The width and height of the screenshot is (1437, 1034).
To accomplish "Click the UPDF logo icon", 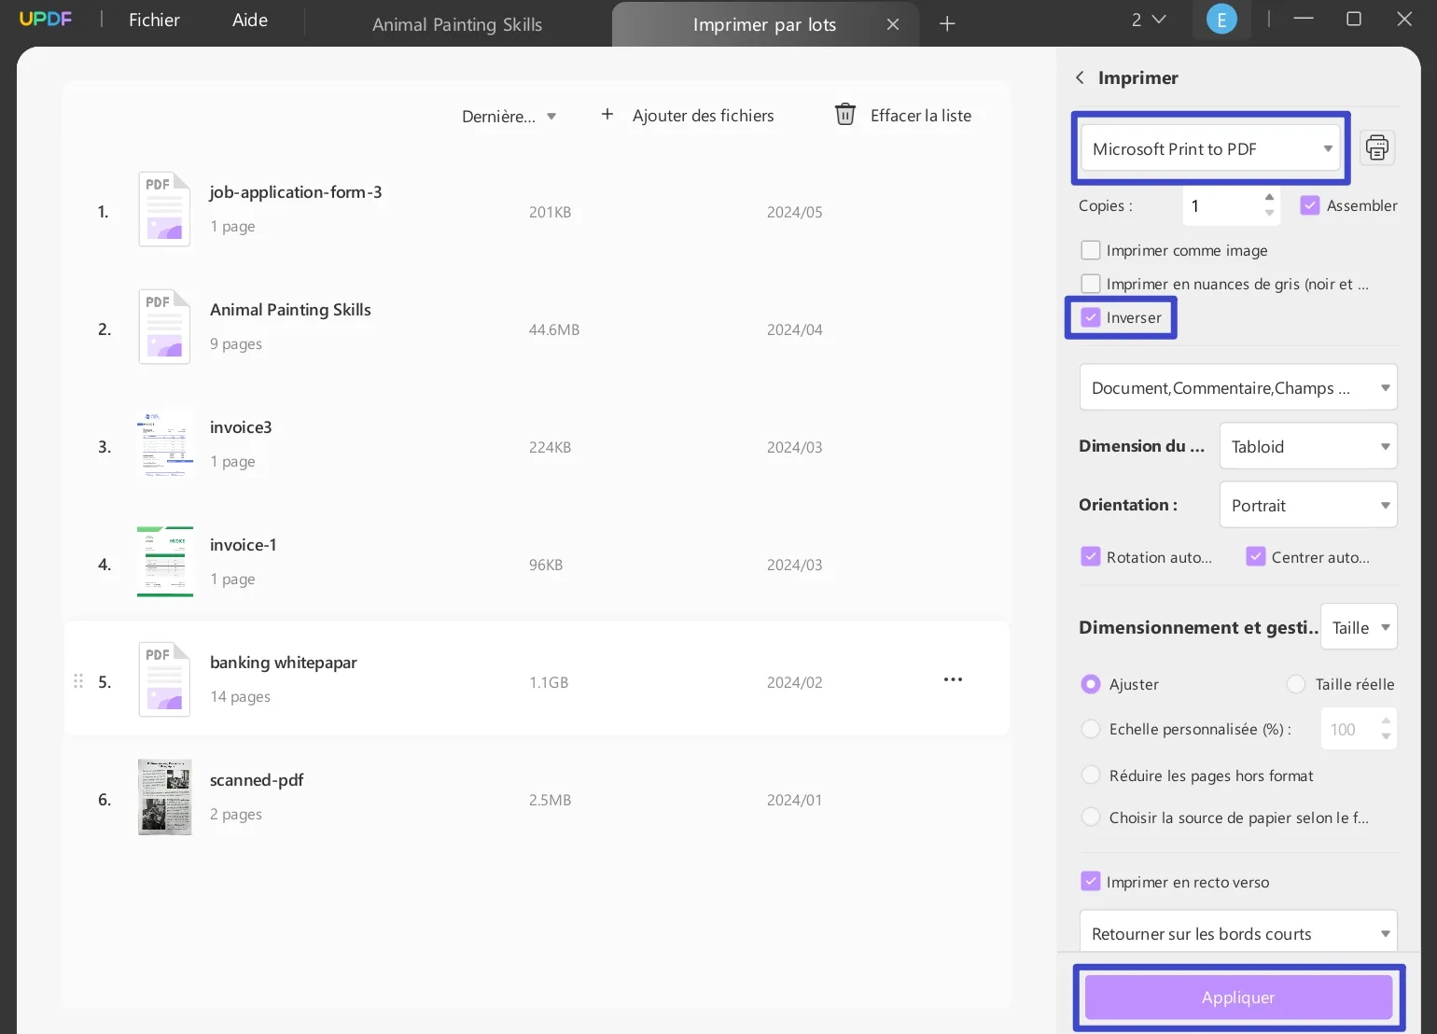I will tap(45, 19).
